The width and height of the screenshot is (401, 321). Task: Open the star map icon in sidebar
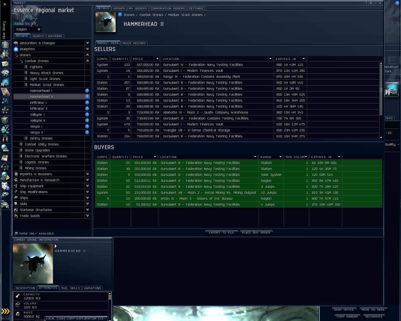point(5,101)
